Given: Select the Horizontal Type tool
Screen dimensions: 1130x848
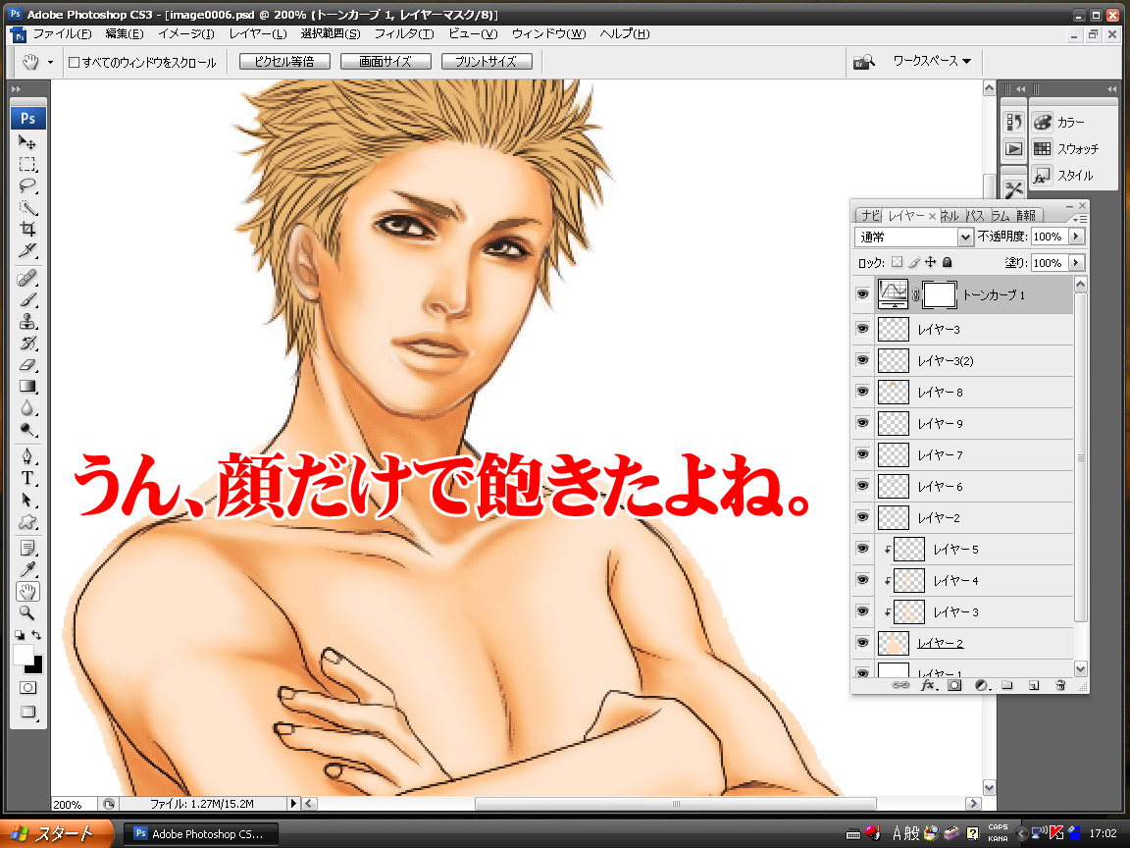Looking at the screenshot, I should click(x=28, y=478).
